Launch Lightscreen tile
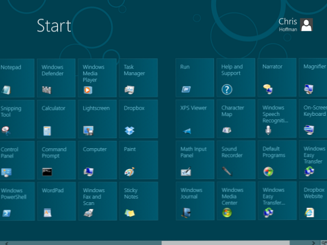327x245 pixels. coord(97,119)
